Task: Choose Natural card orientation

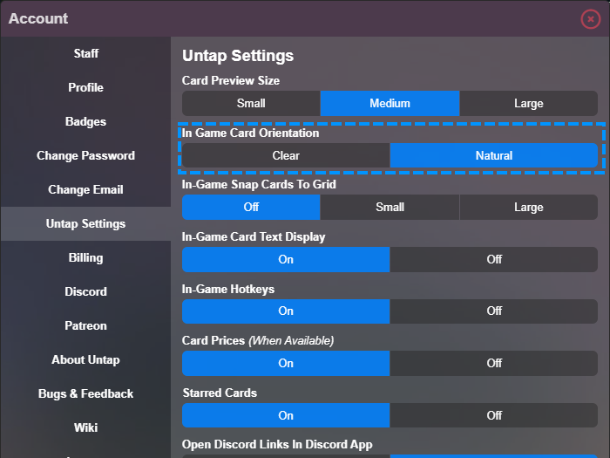Action: point(494,155)
